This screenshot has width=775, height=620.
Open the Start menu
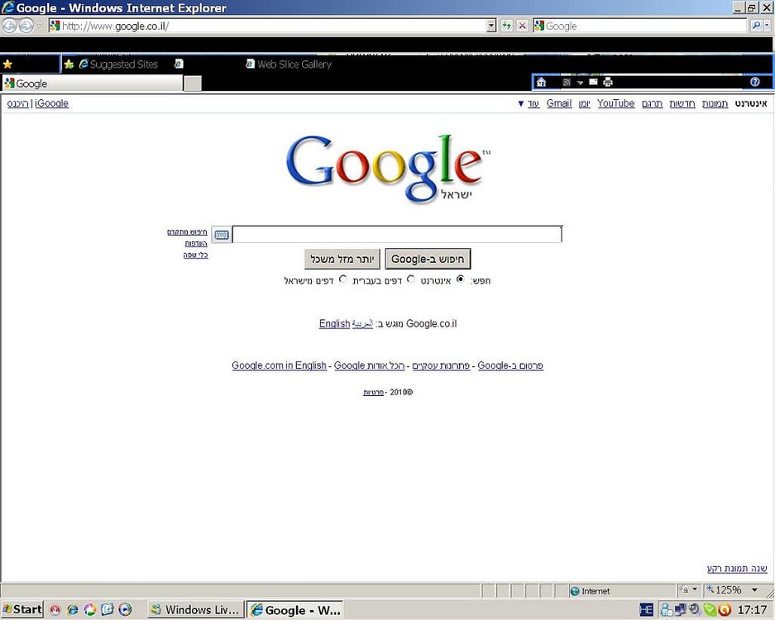pyautogui.click(x=22, y=609)
